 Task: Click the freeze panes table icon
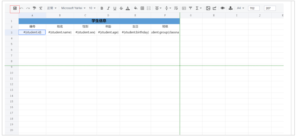click(184, 8)
